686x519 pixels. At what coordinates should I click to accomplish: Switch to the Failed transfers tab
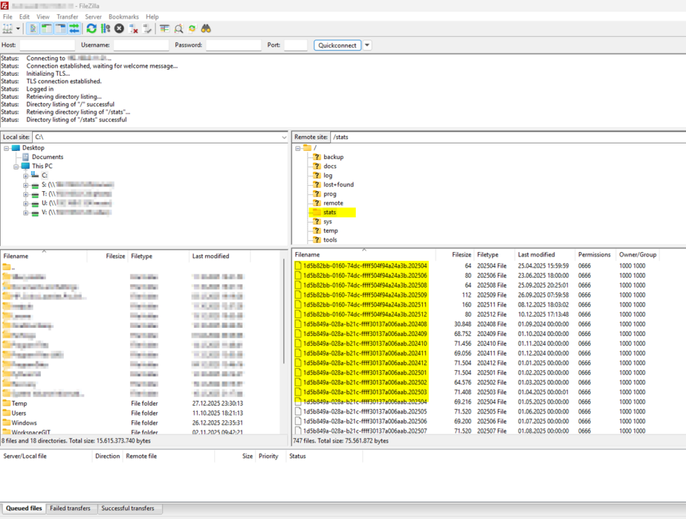[x=70, y=508]
